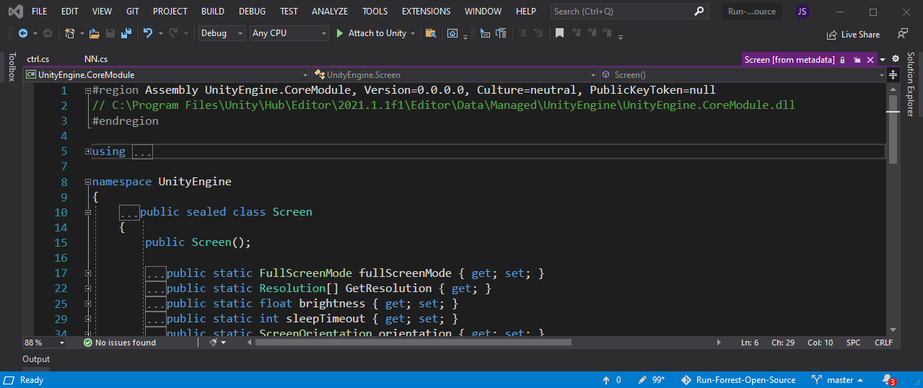Collapse the namespace UnityEngine block
This screenshot has height=388, width=923.
(87, 182)
